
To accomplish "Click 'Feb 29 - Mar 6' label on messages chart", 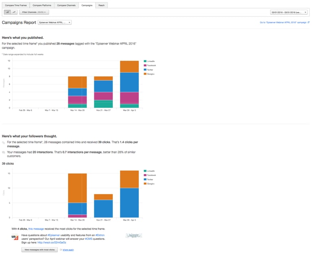I will [x=26, y=110].
